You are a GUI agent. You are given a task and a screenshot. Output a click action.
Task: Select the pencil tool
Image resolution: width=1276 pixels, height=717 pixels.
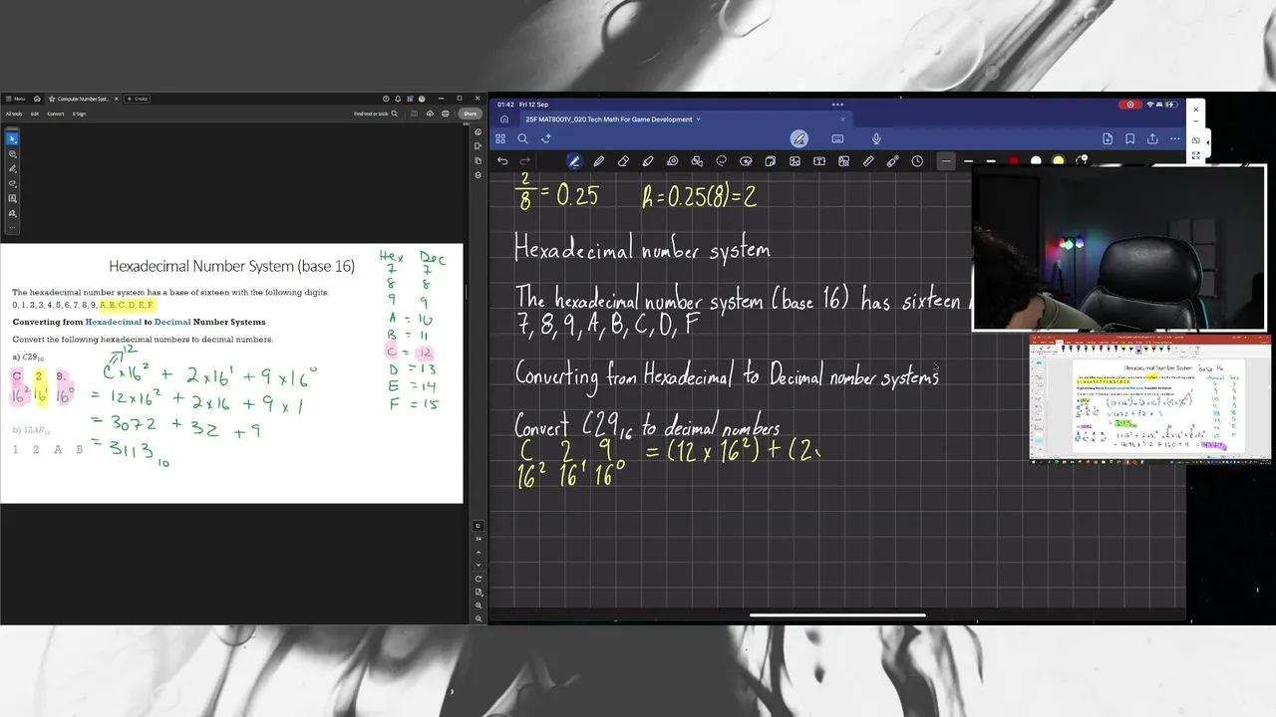599,161
